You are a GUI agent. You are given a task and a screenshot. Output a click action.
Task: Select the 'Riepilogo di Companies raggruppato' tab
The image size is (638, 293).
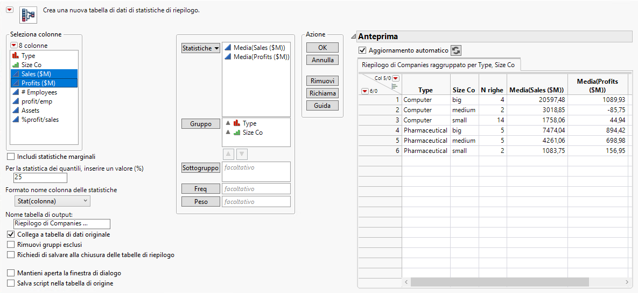438,64
